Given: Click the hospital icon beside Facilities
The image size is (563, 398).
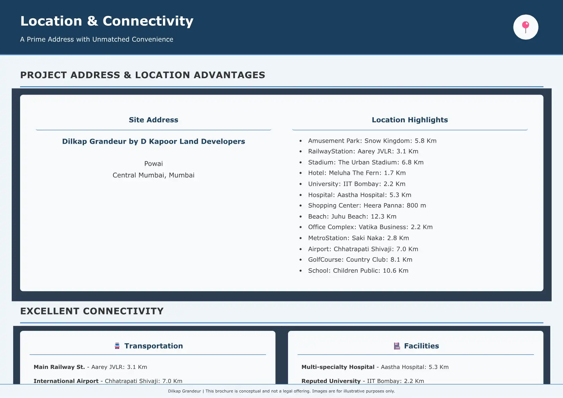Looking at the screenshot, I should tap(397, 346).
